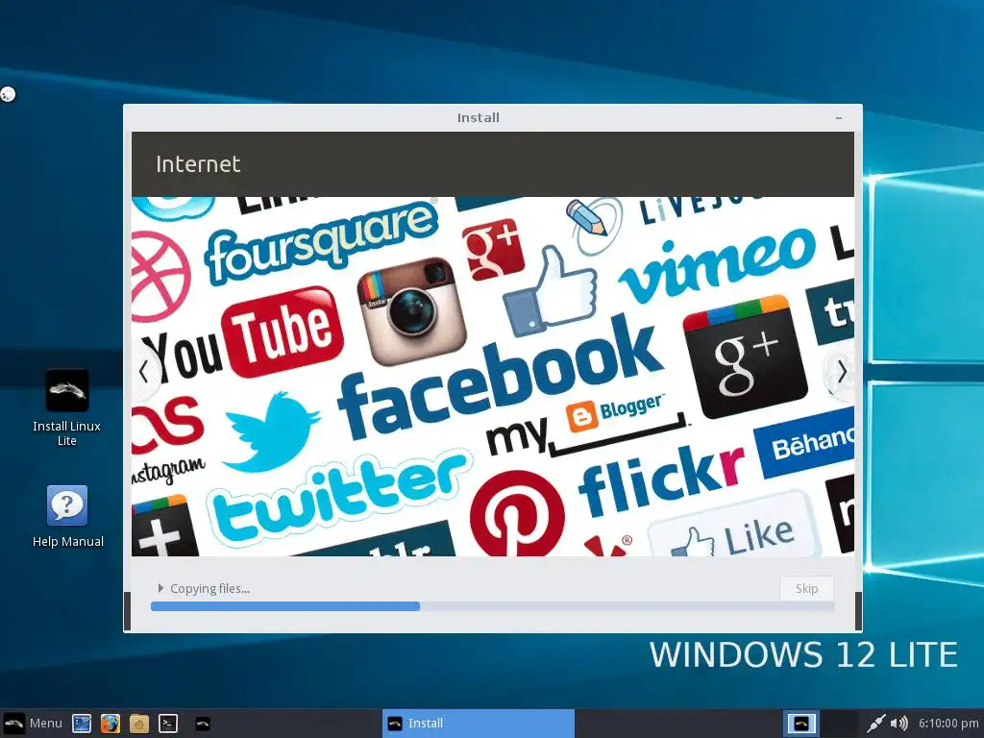
Task: Open the network connection tray icon
Action: [x=875, y=724]
